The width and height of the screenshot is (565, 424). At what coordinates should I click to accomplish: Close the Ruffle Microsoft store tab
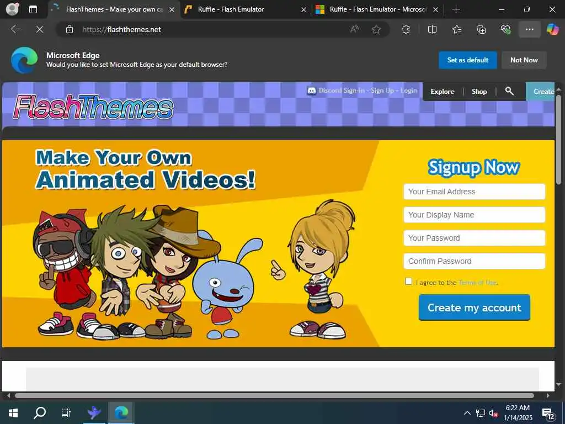pyautogui.click(x=436, y=10)
